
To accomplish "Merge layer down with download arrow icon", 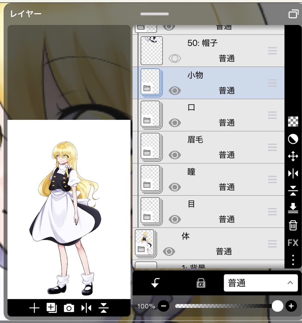I will (293, 208).
